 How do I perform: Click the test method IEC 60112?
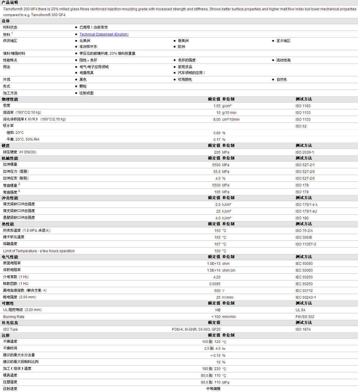click(304, 291)
